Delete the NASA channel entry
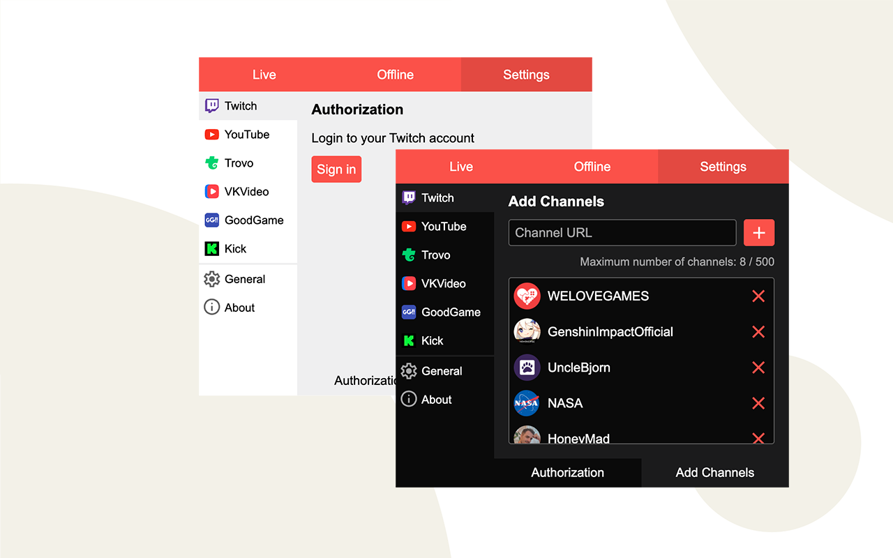Screen dimensions: 893x558 (x=758, y=403)
